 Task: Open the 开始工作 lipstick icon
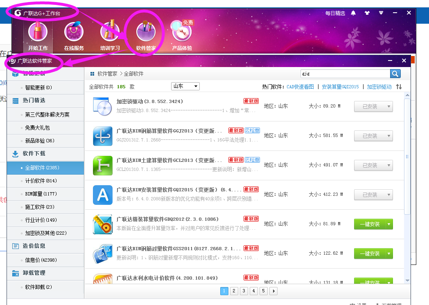tap(38, 32)
